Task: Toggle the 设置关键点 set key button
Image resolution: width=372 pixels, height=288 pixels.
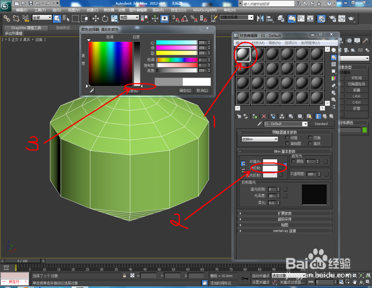Action: coord(261,282)
